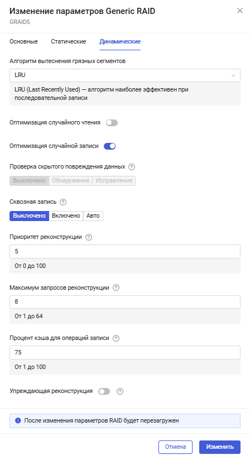Open help for Проверка скрытого повреждения данных
250x460 pixels.
[132, 166]
